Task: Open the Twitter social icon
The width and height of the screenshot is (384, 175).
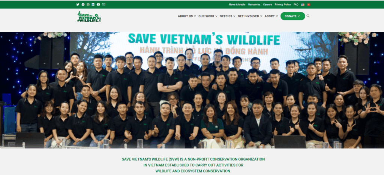Action: click(78, 4)
